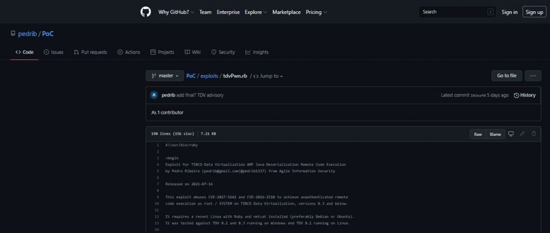Open the latest commit hash link
550x233 pixels.
[x=478, y=96]
